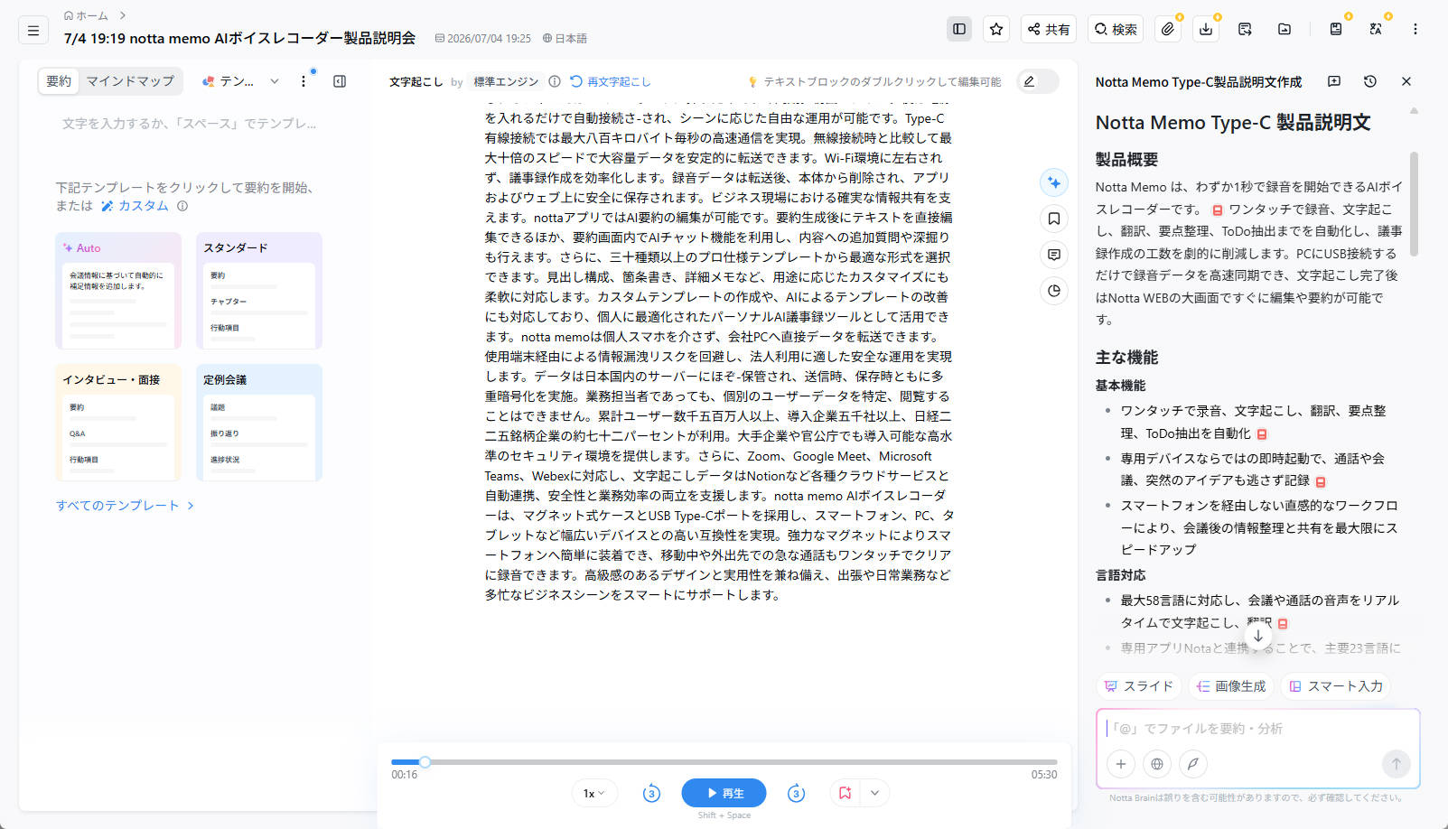Click the scroll-to-bottom arrow button
This screenshot has width=1448, height=829.
tap(1257, 636)
